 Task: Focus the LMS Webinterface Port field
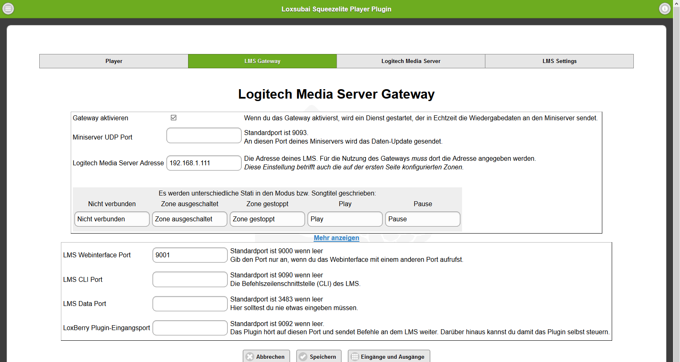(x=190, y=255)
